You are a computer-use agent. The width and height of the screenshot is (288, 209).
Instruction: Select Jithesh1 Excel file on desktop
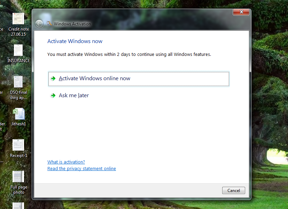[18, 117]
